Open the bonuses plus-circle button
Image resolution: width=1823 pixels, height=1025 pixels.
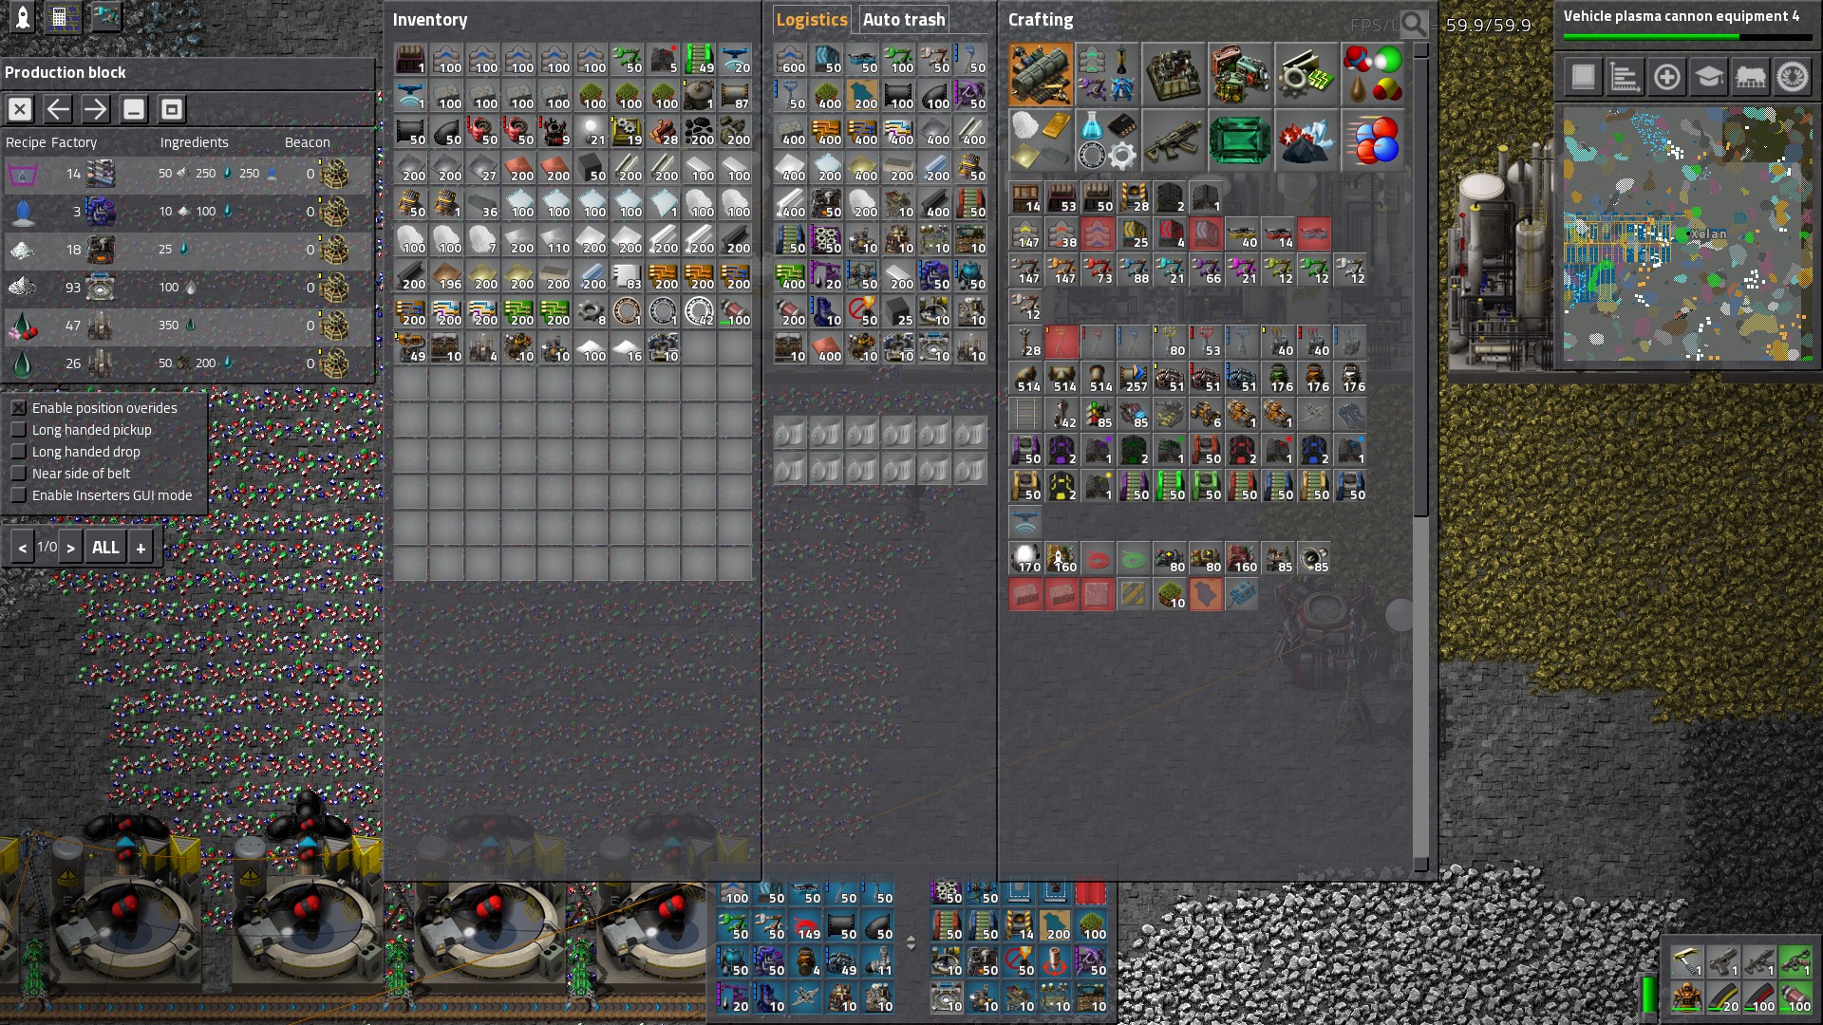click(1666, 77)
